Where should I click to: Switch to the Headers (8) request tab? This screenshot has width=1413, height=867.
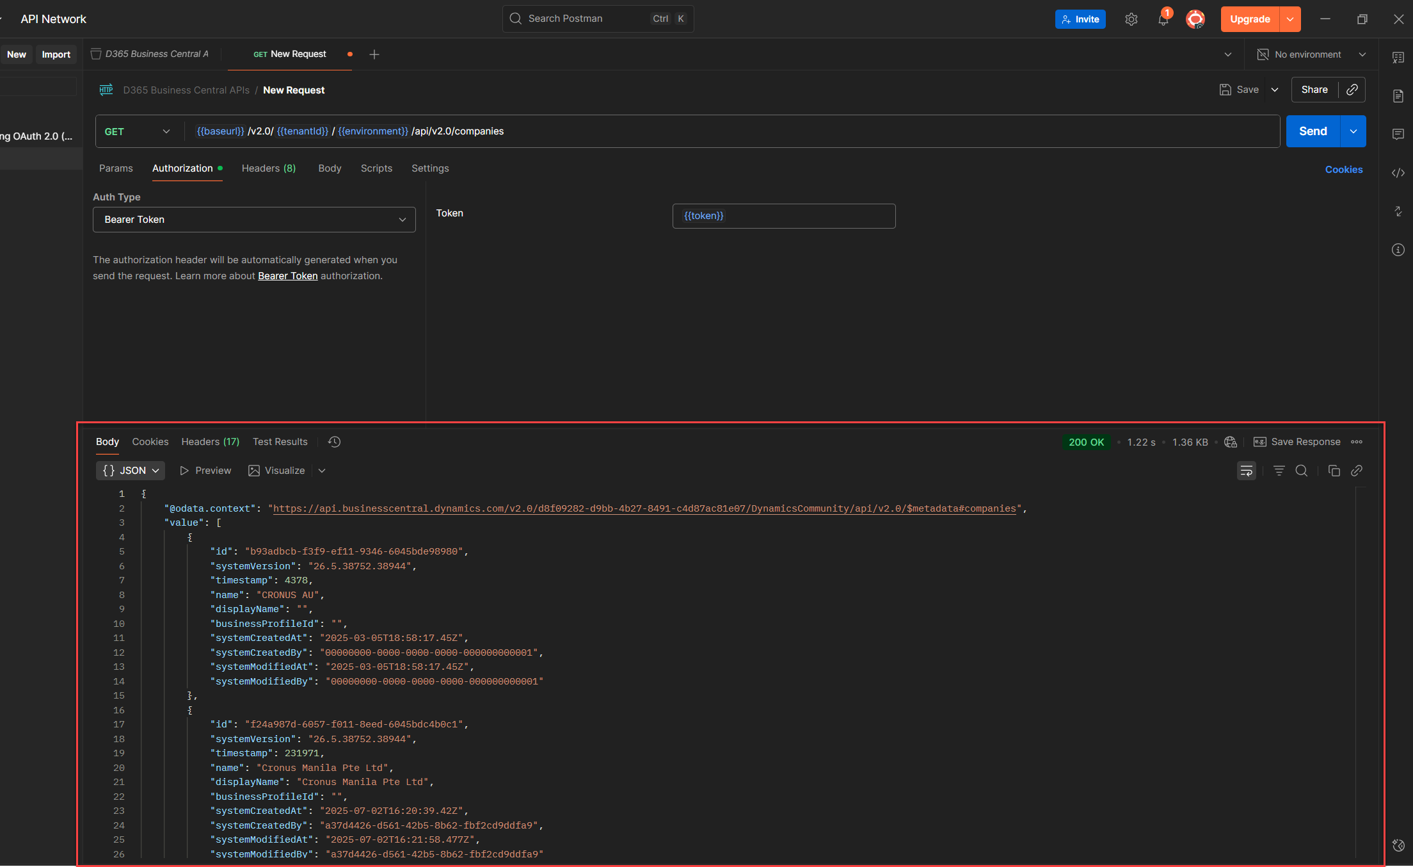coord(268,168)
